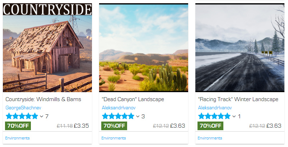Screen dimensions: 288x147
Task: Click 70%OFF badge on Countryside card
Action: point(18,126)
